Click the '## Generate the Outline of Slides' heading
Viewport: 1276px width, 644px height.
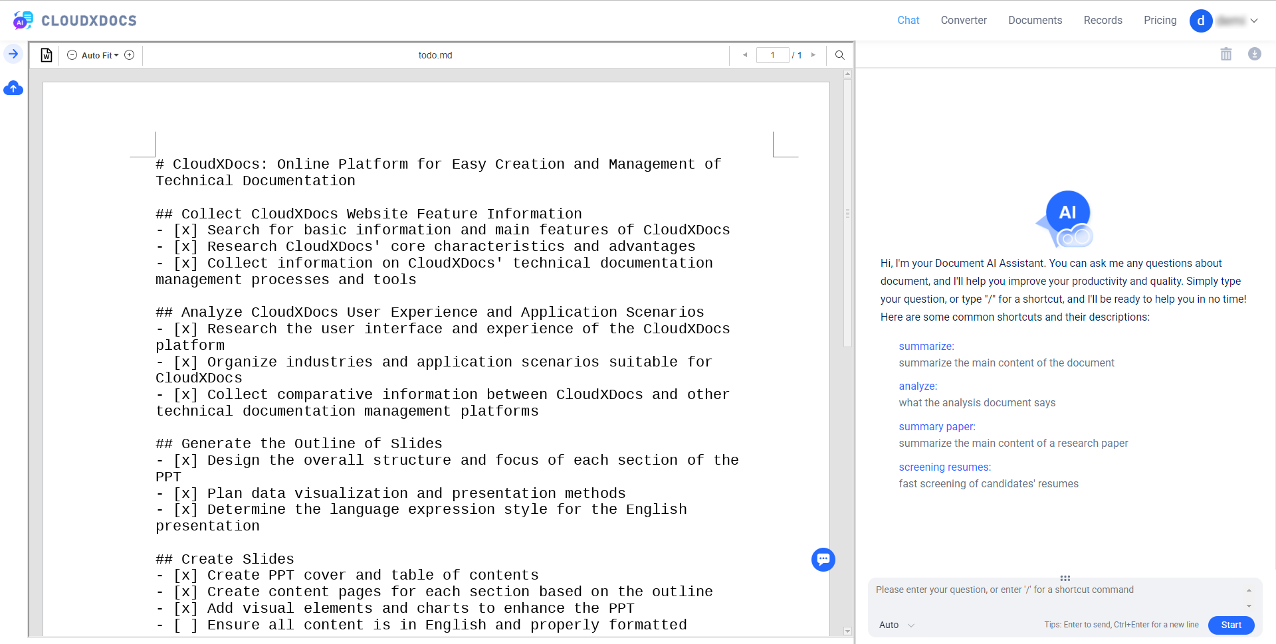pyautogui.click(x=299, y=444)
